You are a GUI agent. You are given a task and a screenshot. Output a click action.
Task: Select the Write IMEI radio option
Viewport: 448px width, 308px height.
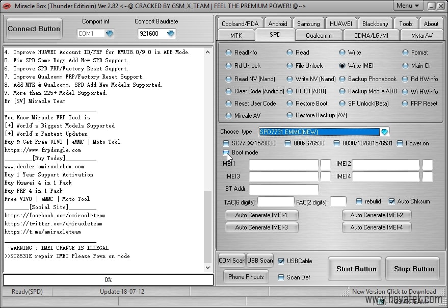pos(342,66)
